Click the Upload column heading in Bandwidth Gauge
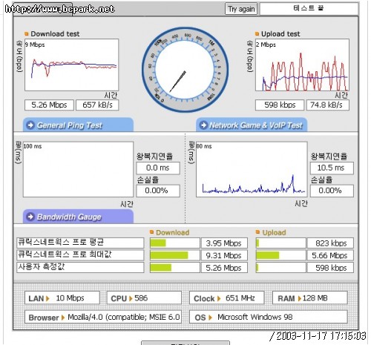This screenshot has width=371, height=345. 274,232
